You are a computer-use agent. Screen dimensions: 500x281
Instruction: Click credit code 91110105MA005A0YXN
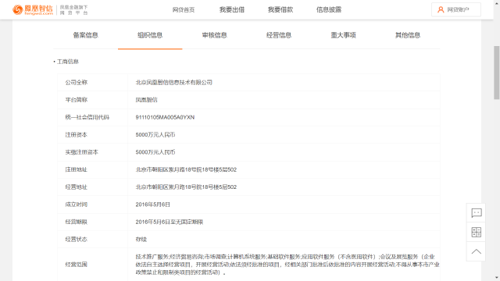(165, 117)
